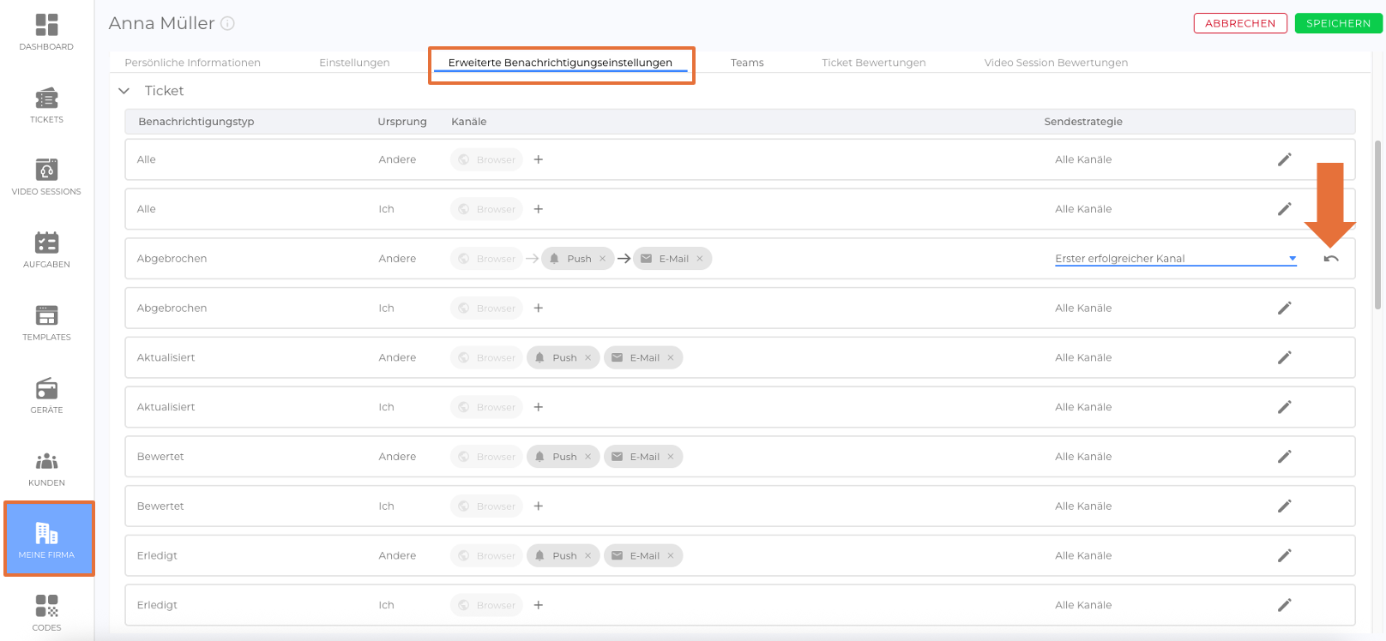This screenshot has height=641, width=1386.
Task: Switch to Ticket Bewertungen tab
Action: (873, 63)
